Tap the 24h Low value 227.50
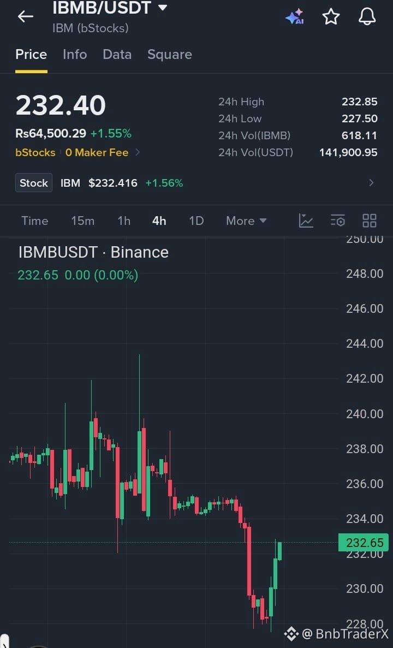393x648 pixels. tap(360, 118)
